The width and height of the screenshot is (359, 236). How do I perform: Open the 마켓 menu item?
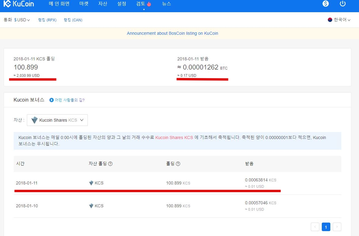84,4
